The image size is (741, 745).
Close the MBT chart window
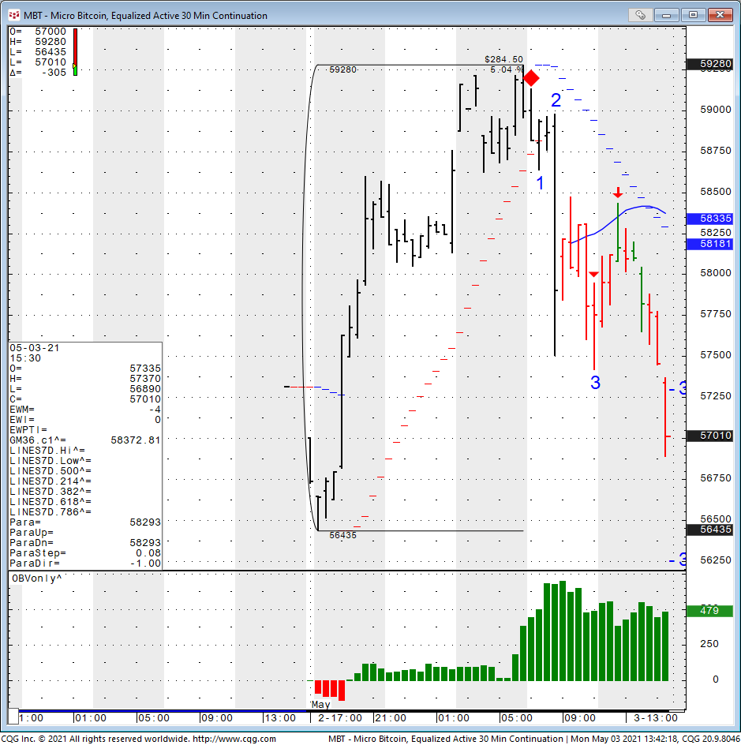point(719,15)
